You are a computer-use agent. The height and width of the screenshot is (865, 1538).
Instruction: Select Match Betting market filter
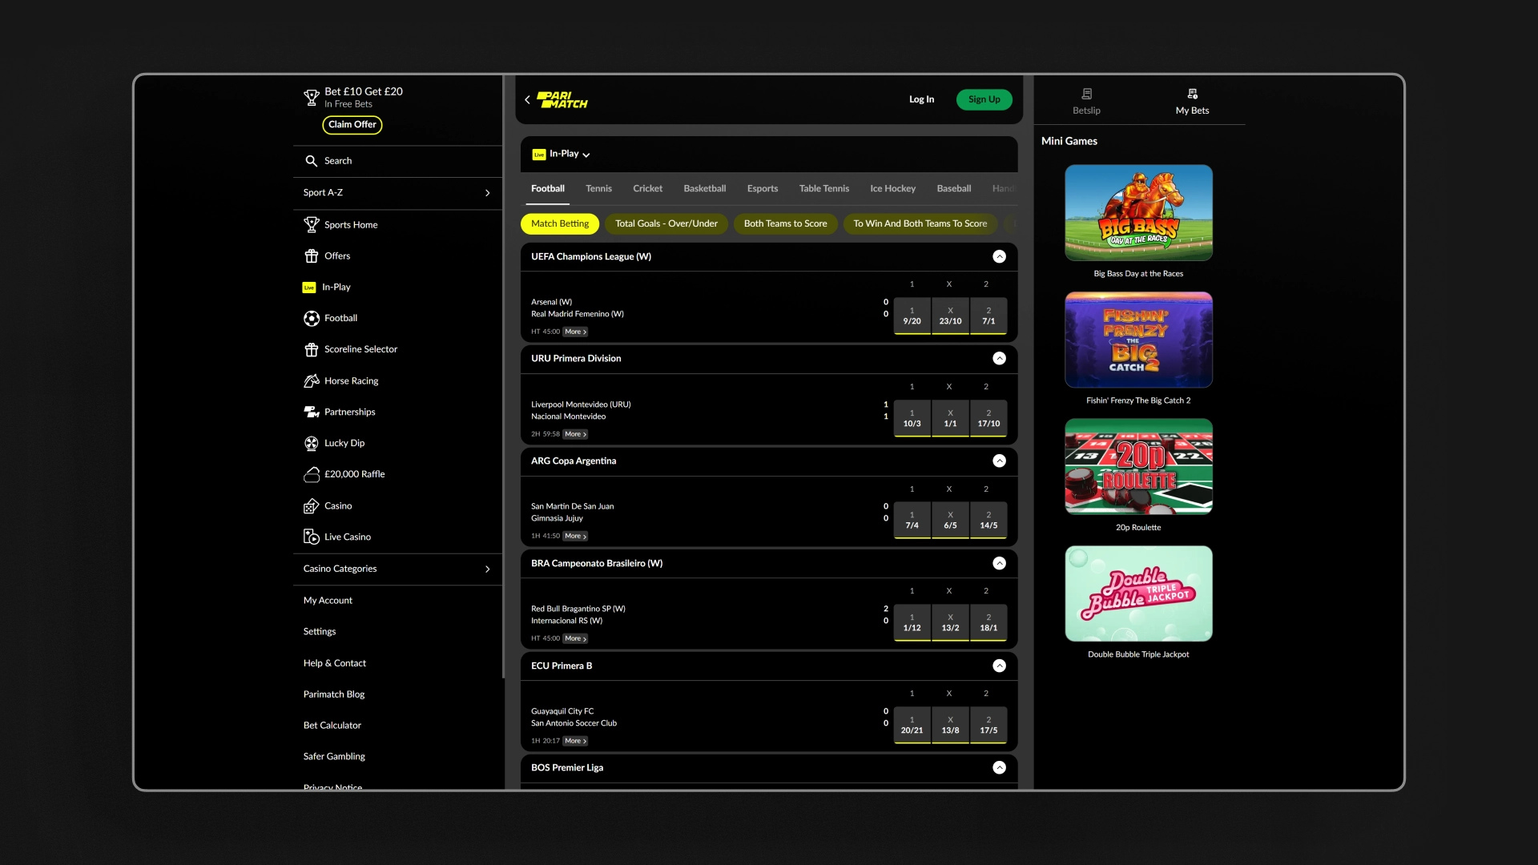click(x=560, y=224)
